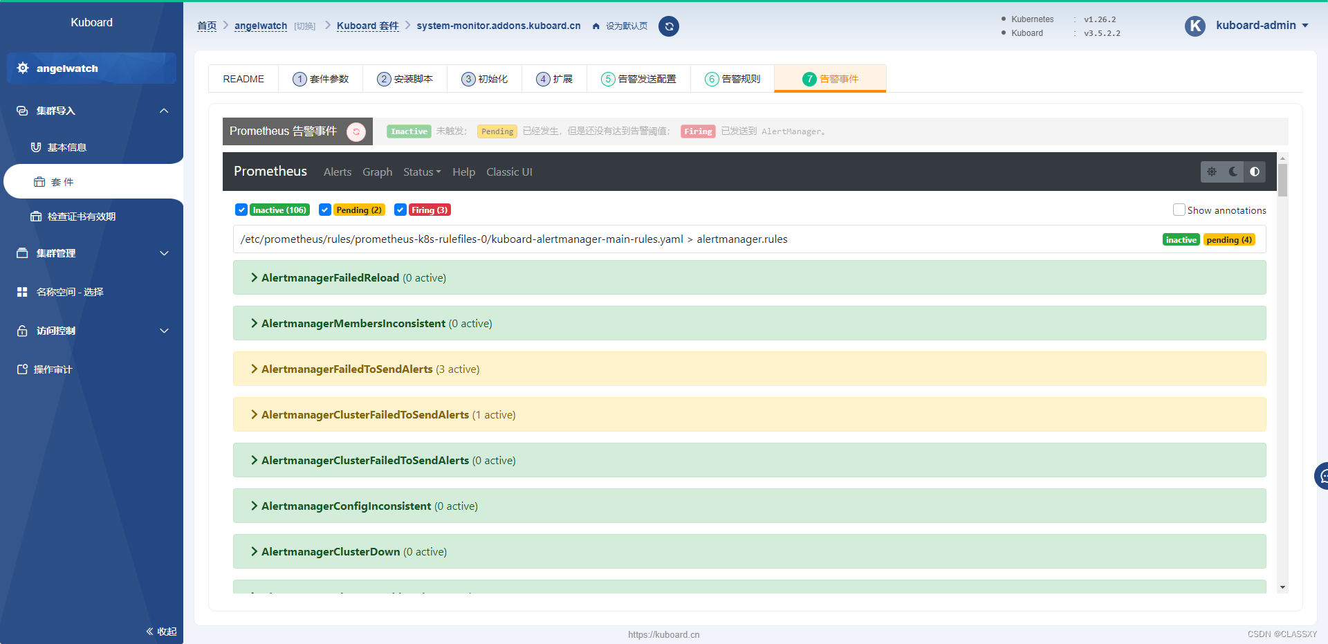Viewport: 1328px width, 644px height.
Task: Click the angelwatch breadcrumb link
Action: [x=261, y=26]
